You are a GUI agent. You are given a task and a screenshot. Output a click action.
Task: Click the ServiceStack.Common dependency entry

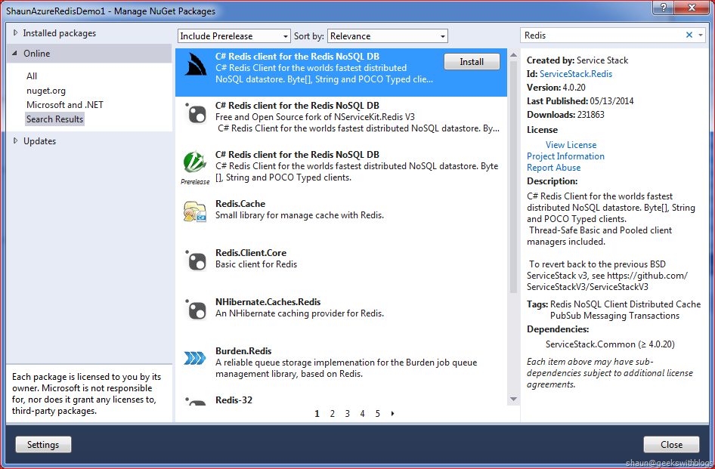[x=610, y=344]
